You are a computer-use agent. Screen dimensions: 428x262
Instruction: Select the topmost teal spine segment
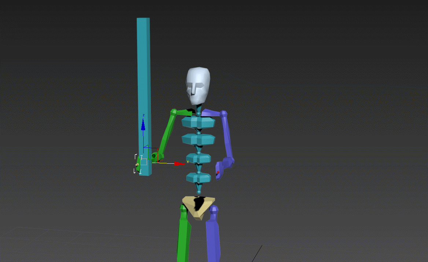[x=198, y=122]
